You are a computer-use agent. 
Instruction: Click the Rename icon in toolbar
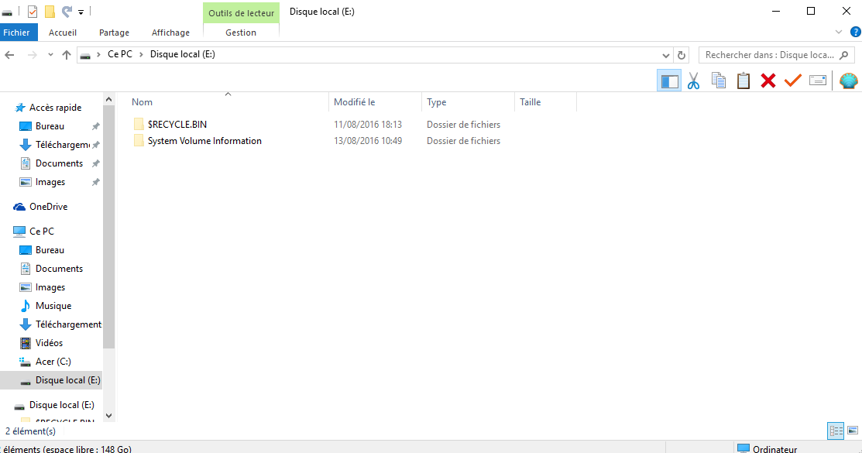coord(818,81)
